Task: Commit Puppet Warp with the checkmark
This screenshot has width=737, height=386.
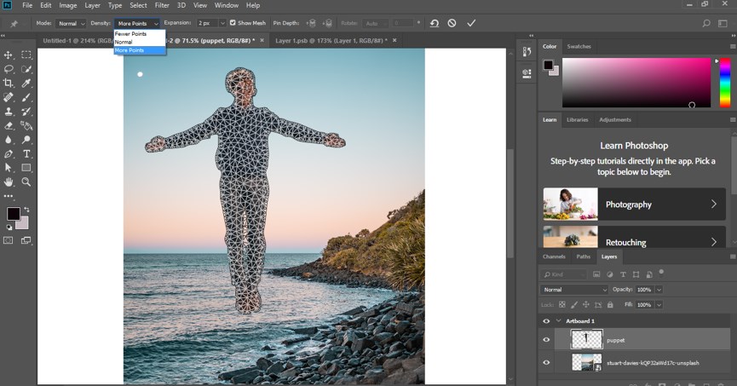Action: point(471,23)
